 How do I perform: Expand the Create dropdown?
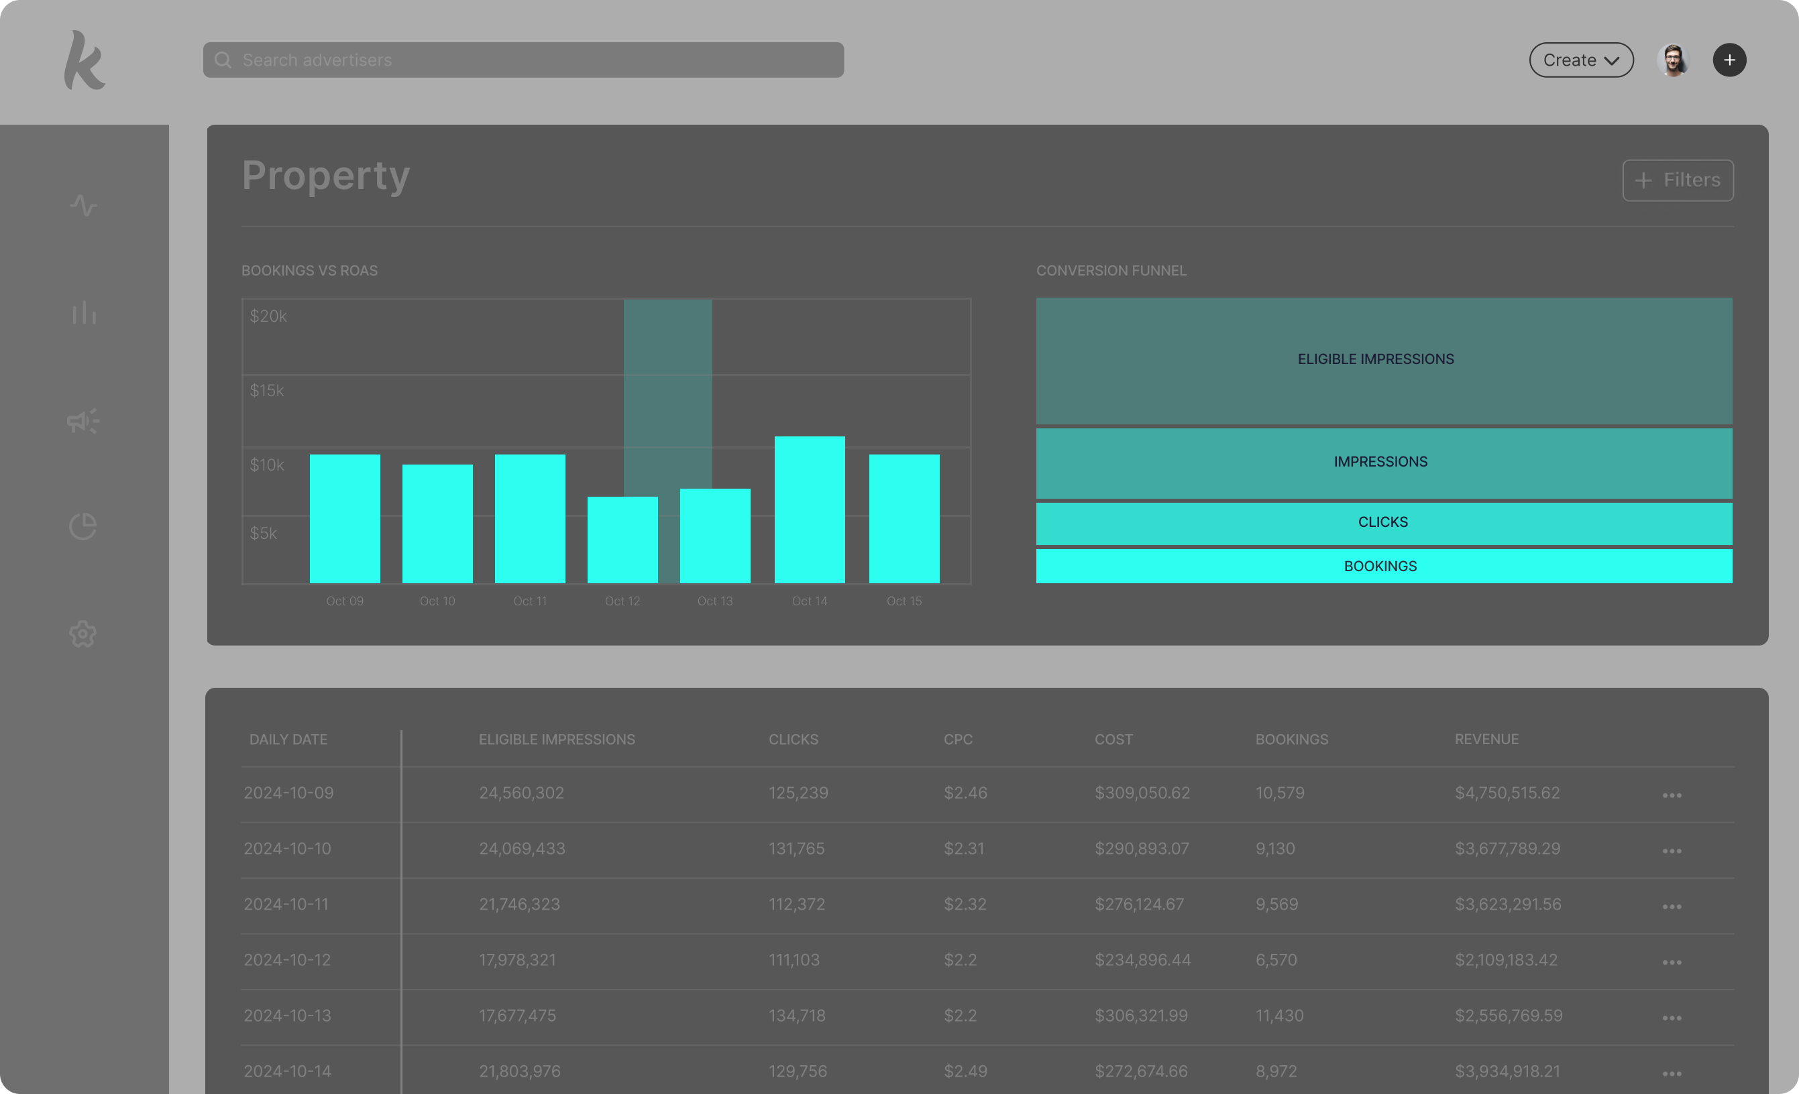(1581, 60)
